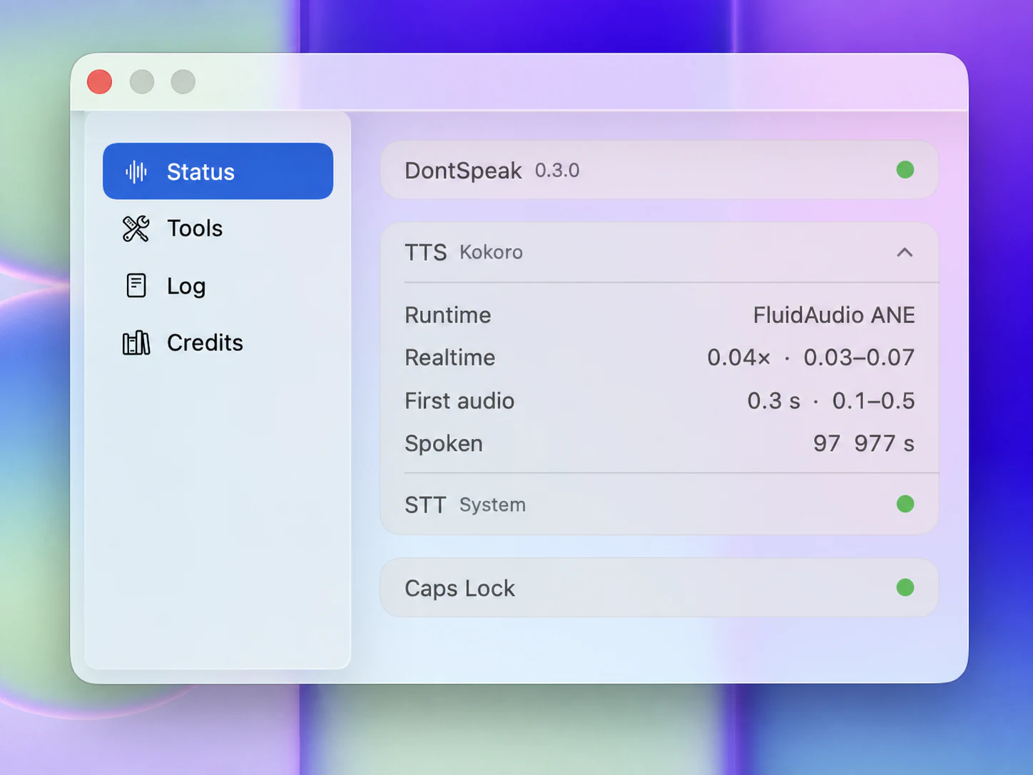Collapse the TTS Kokoro section chevron
The width and height of the screenshot is (1033, 775).
(x=905, y=252)
